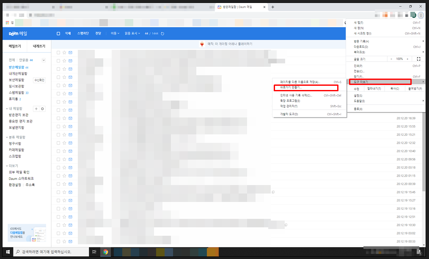Zoom in with the plus button
This screenshot has height=259, width=429.
[x=407, y=59]
